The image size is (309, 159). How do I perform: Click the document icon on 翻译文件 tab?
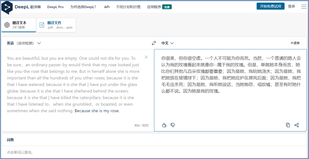(42, 25)
